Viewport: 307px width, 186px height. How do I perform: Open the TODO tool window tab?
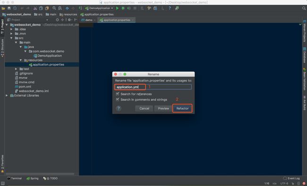pyautogui.click(x=51, y=178)
